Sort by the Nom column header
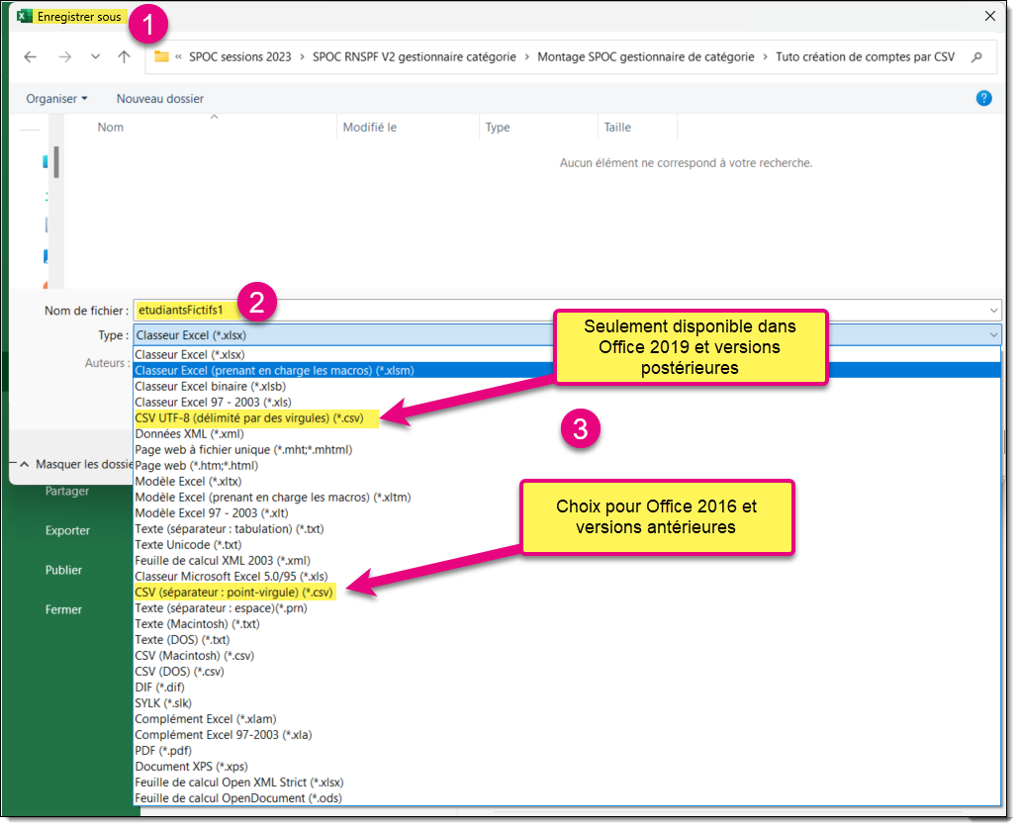 (x=111, y=128)
